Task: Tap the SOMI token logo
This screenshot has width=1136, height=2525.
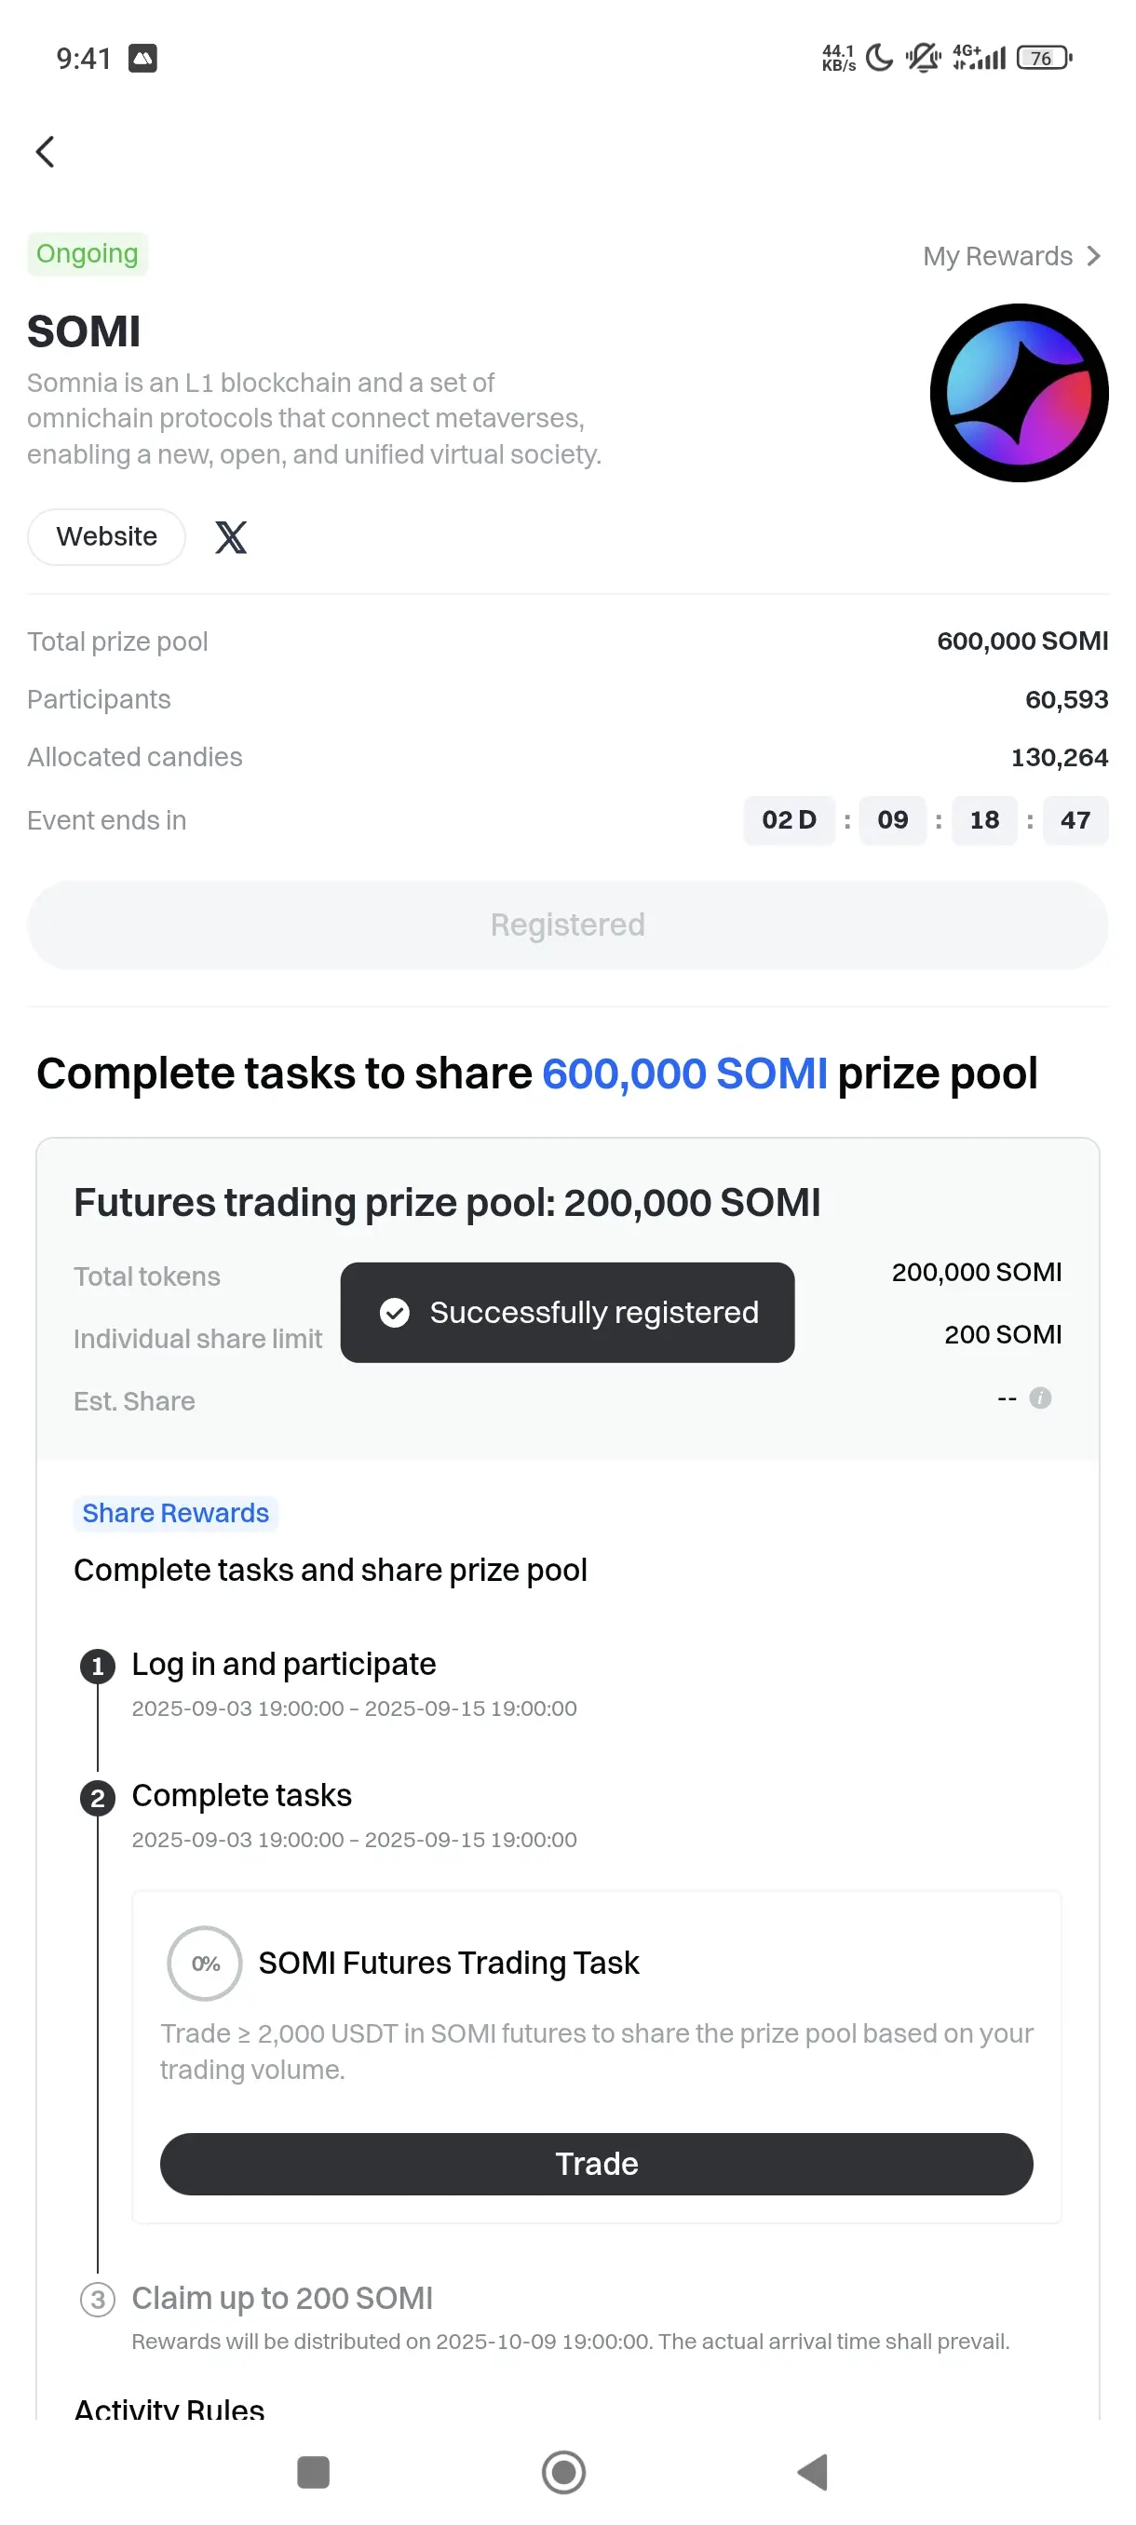Action: pos(1019,393)
